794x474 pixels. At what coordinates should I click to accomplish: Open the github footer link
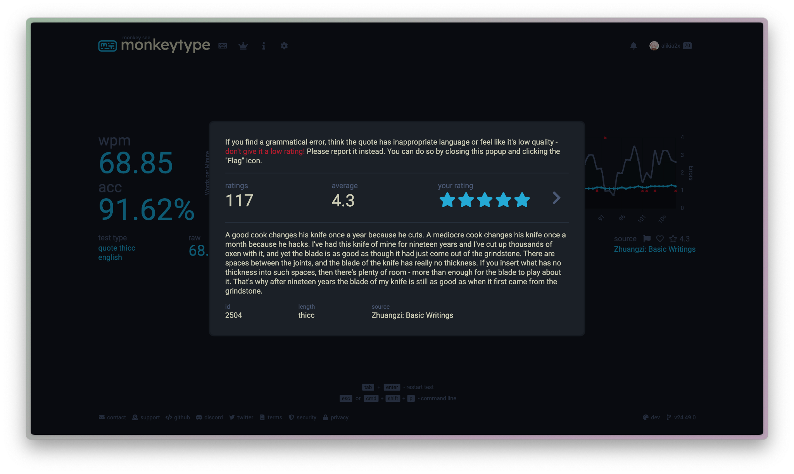click(178, 417)
